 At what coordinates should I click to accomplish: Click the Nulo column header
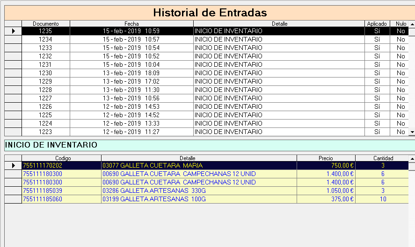400,23
